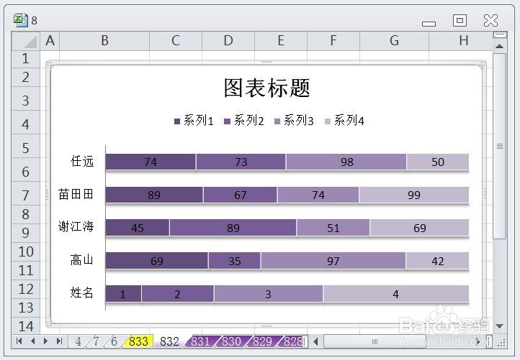Click 谢江海 bar segment labeled 45
This screenshot has width=520, height=360.
(138, 228)
